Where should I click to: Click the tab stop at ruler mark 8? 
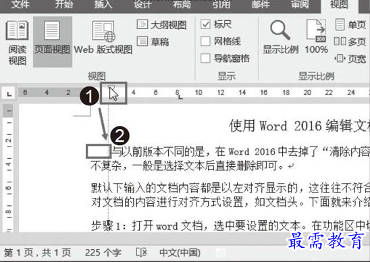click(180, 97)
